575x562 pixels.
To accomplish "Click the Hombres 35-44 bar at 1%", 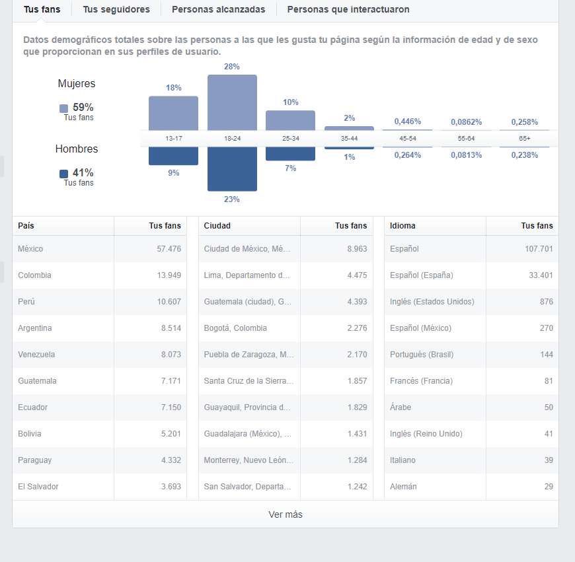I will [x=349, y=148].
